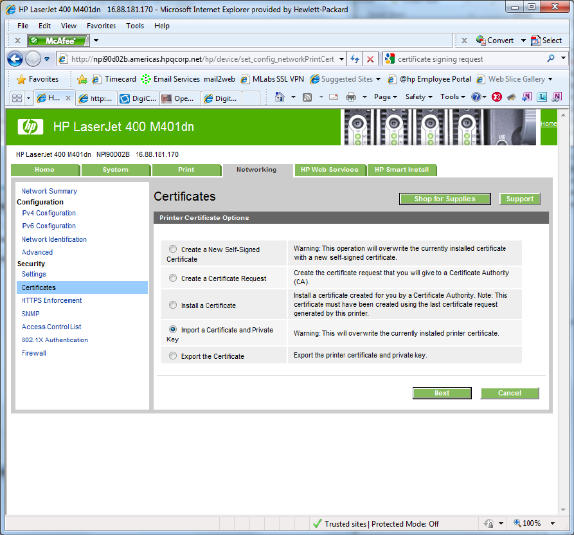The image size is (574, 535).
Task: Click Shop for Supplies button
Action: (445, 199)
